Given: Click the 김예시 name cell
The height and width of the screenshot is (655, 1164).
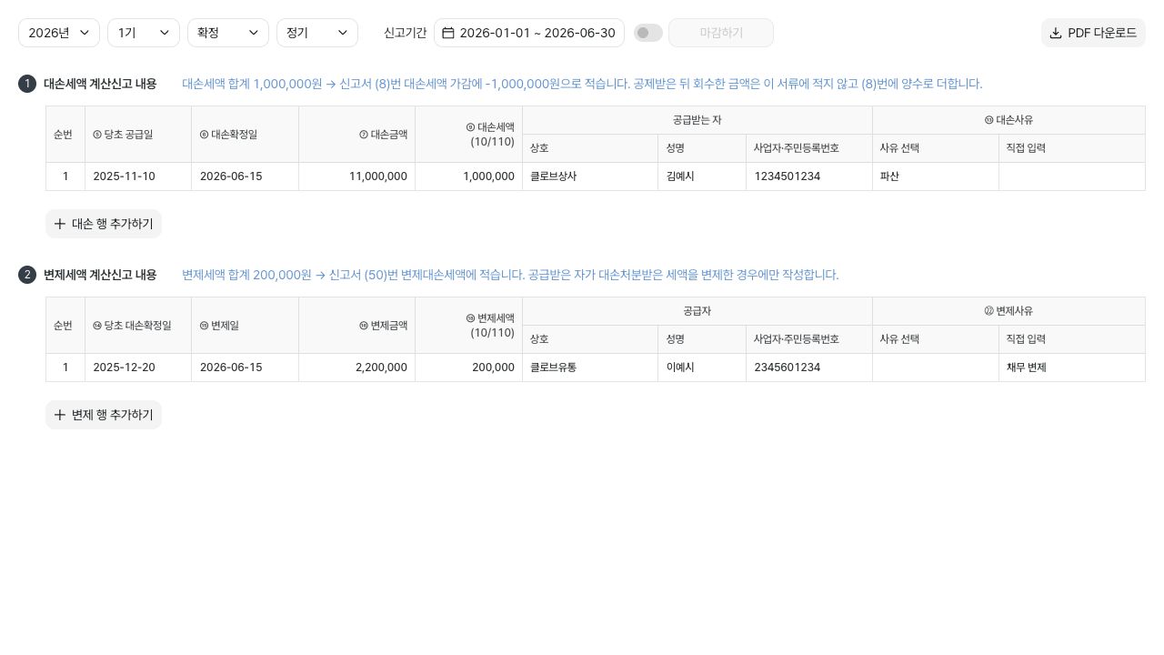Looking at the screenshot, I should pos(702,176).
